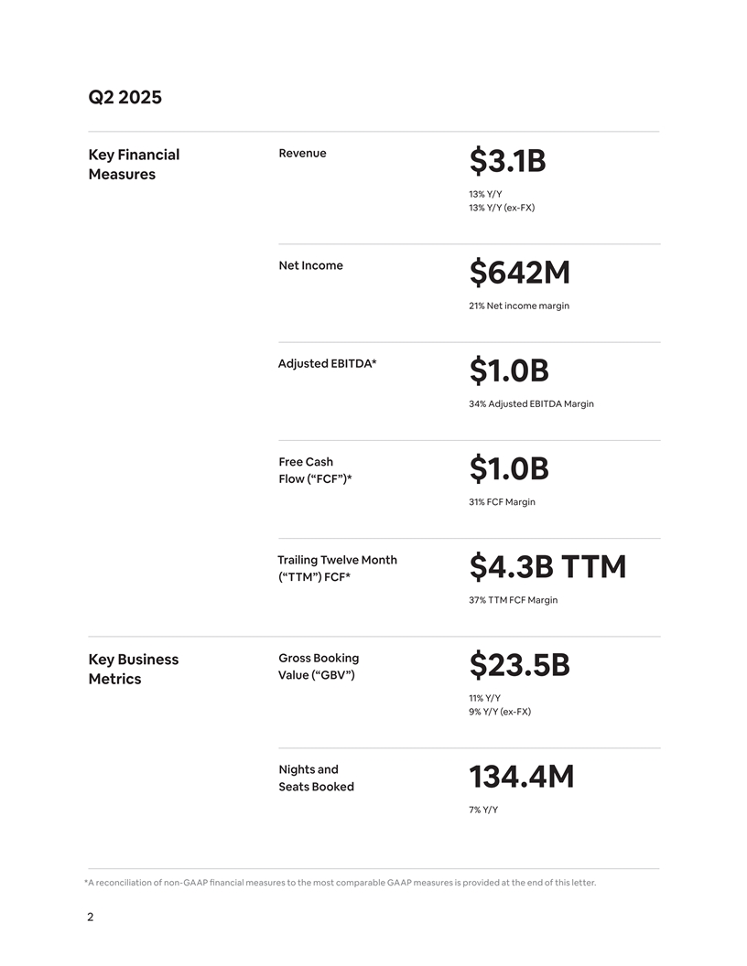This screenshot has height=966, width=747.
Task: Click the Q2 2025 page heading
Action: pyautogui.click(x=124, y=97)
